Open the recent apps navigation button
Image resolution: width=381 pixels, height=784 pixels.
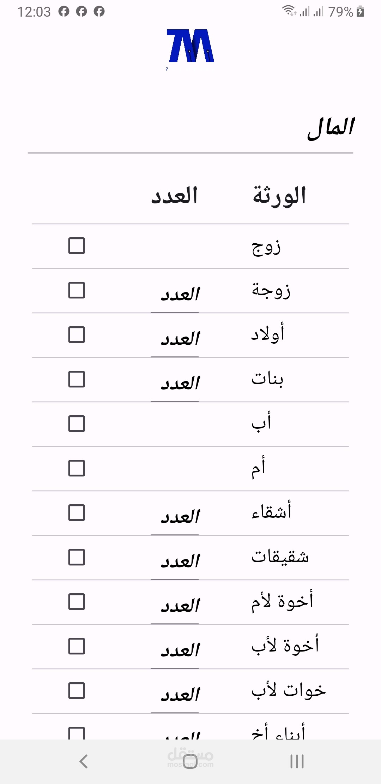point(297,761)
